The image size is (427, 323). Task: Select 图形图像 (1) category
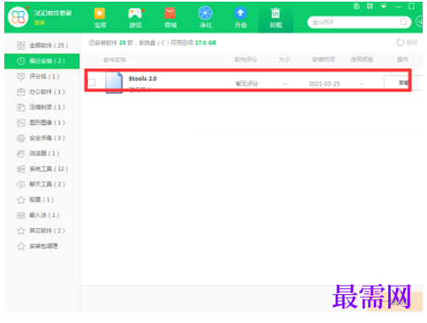click(x=42, y=123)
